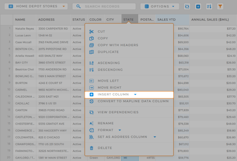Screen dimensions: 237x161
Task: Click the Ariella Howell name cell
Action: [25, 56]
